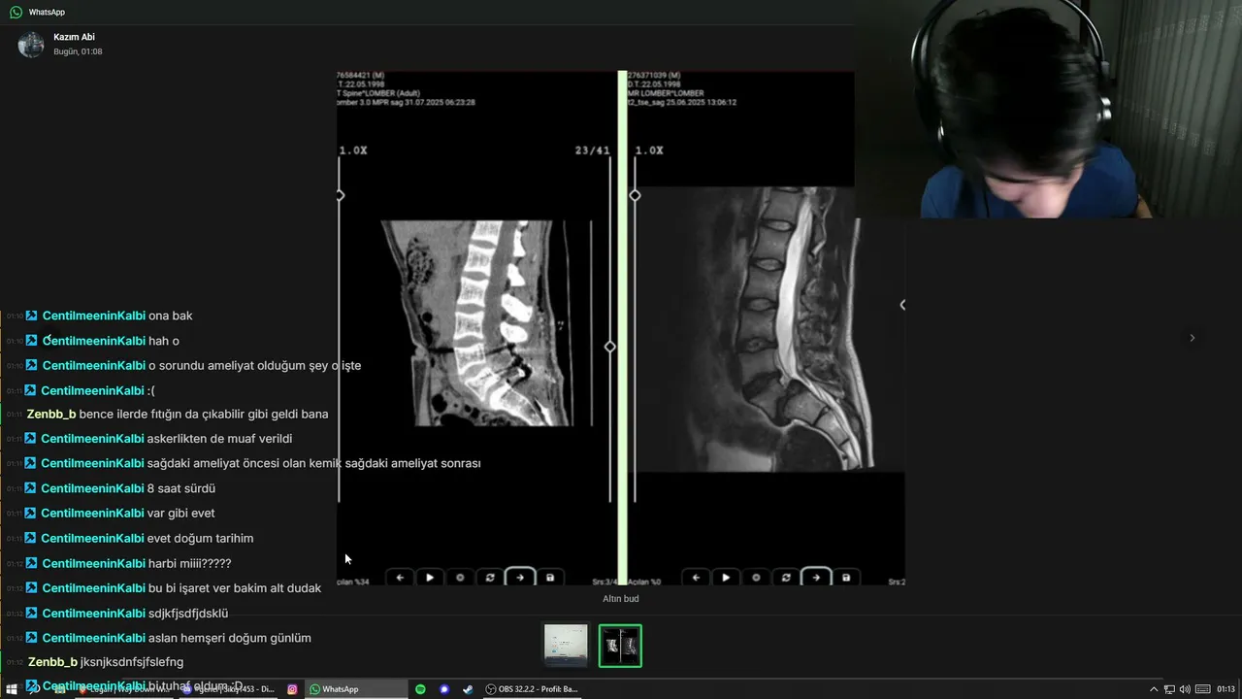Open Steam from the taskbar
This screenshot has height=699, width=1242.
468,689
